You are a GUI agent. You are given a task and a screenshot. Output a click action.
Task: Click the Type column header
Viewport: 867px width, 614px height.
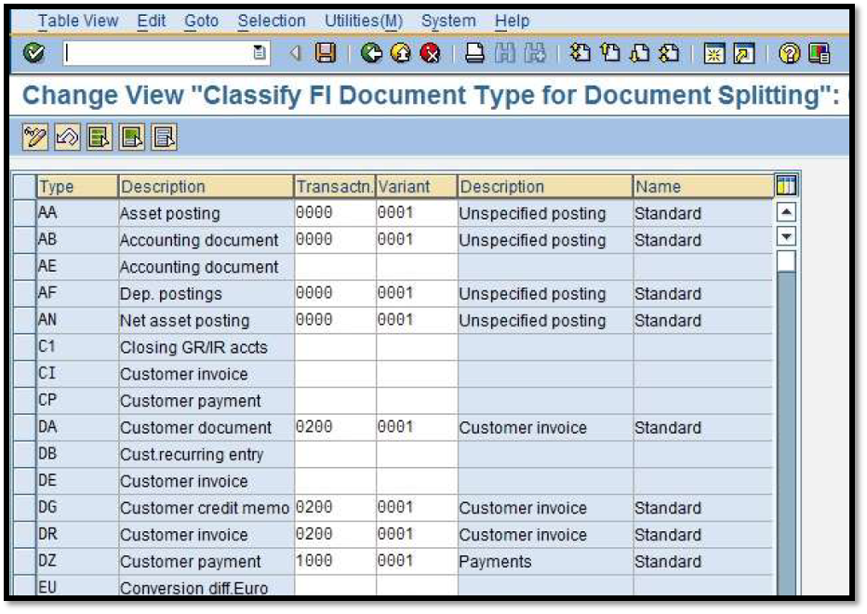coord(77,186)
